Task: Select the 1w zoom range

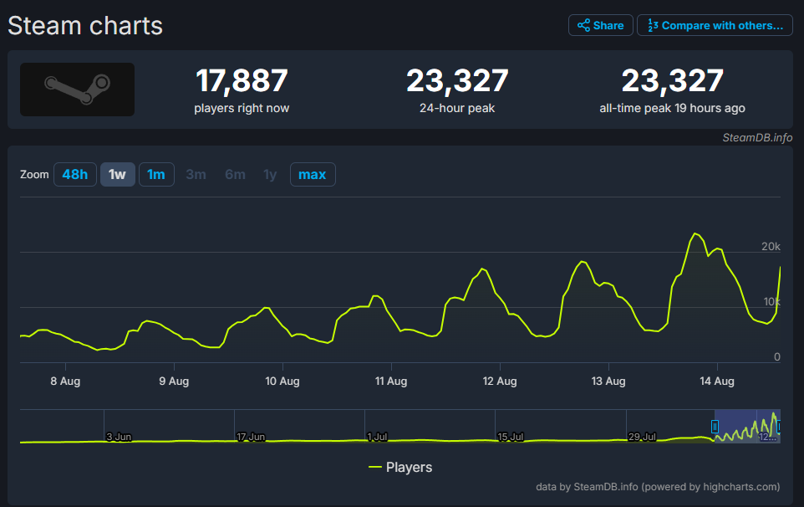Action: (x=117, y=175)
